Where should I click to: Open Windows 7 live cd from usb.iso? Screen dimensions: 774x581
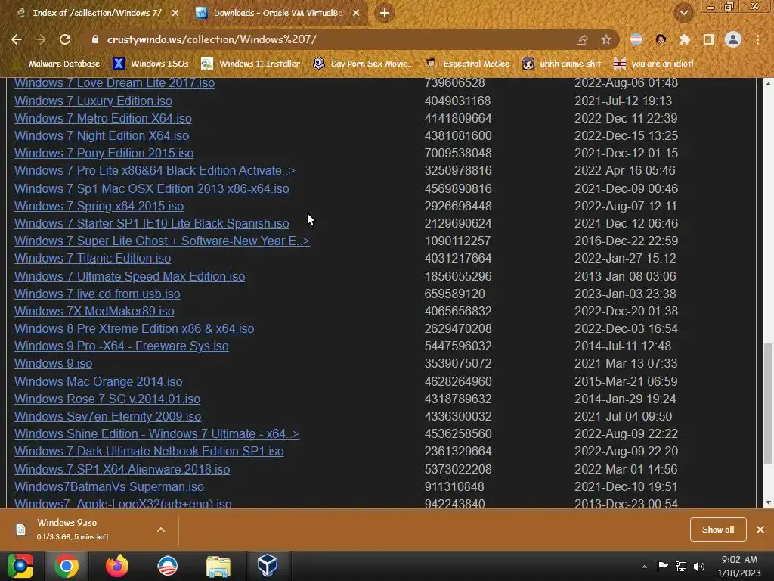pos(98,294)
